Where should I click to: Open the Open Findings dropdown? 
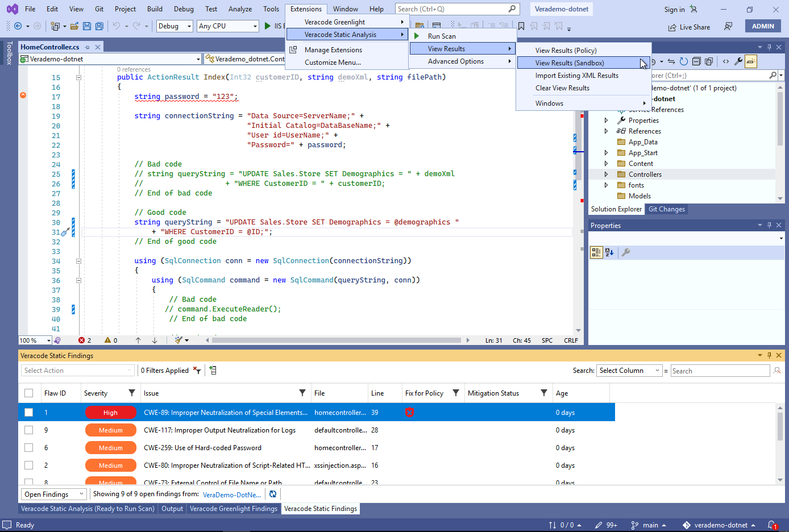coord(54,494)
